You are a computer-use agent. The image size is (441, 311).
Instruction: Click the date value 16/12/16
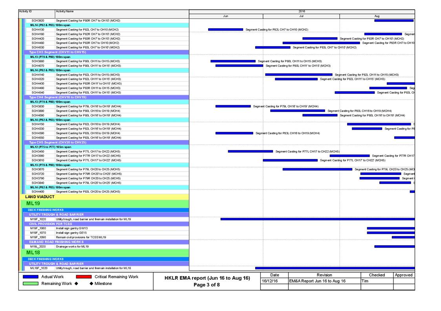pos(270,281)
